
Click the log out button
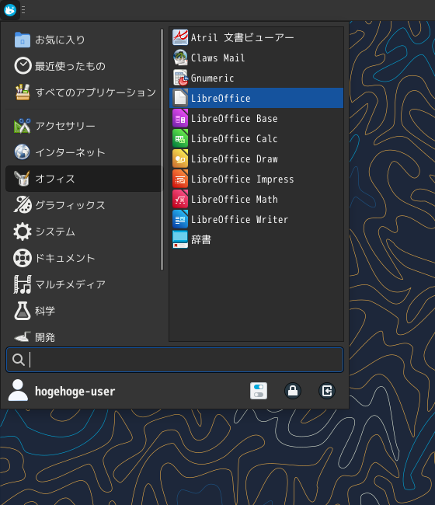[x=327, y=391]
